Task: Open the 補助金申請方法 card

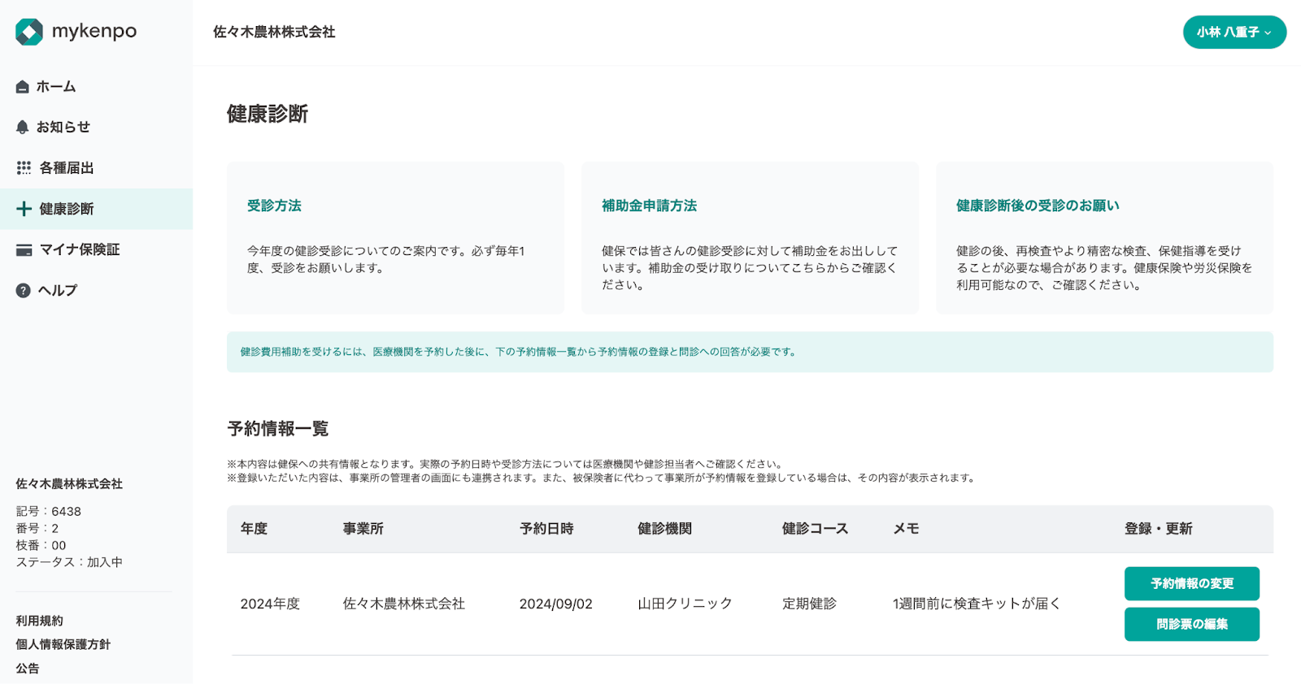Action: click(750, 237)
